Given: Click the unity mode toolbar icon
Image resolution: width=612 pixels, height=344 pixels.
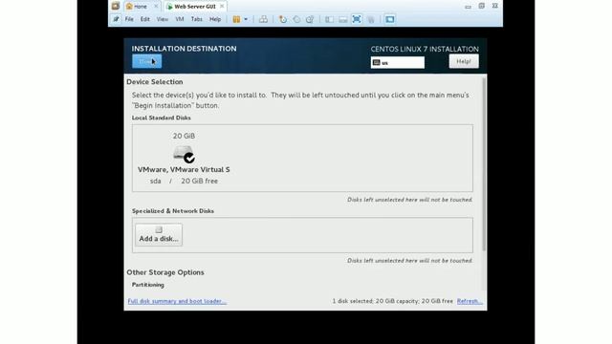Looking at the screenshot, I should click(x=371, y=19).
